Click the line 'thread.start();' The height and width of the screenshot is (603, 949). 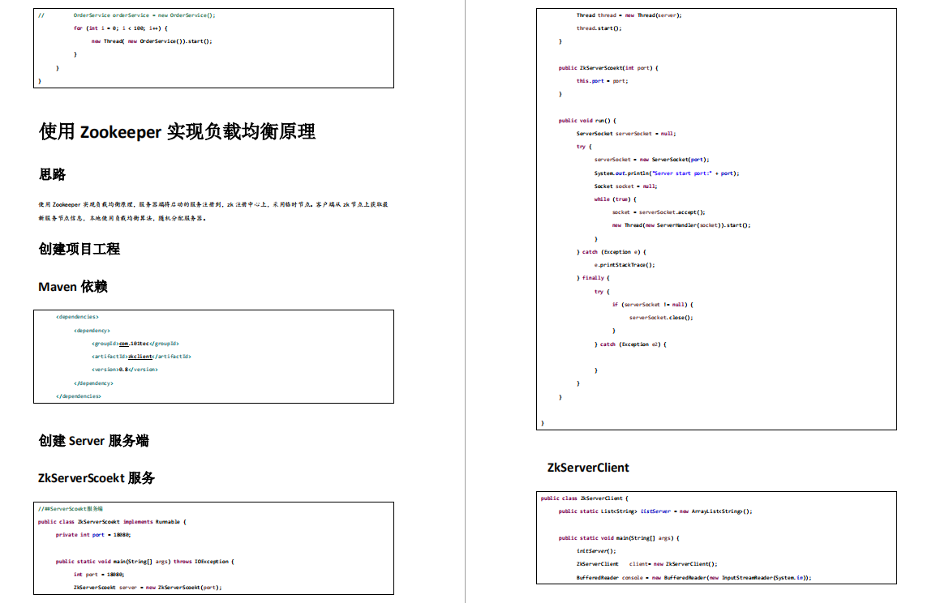pyautogui.click(x=599, y=28)
